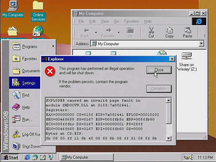Open Programs submenu in Start menu

pos(32,47)
